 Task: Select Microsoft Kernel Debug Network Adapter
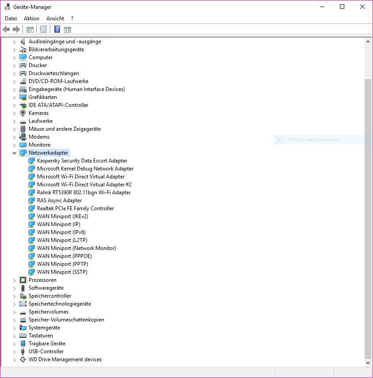(x=85, y=169)
